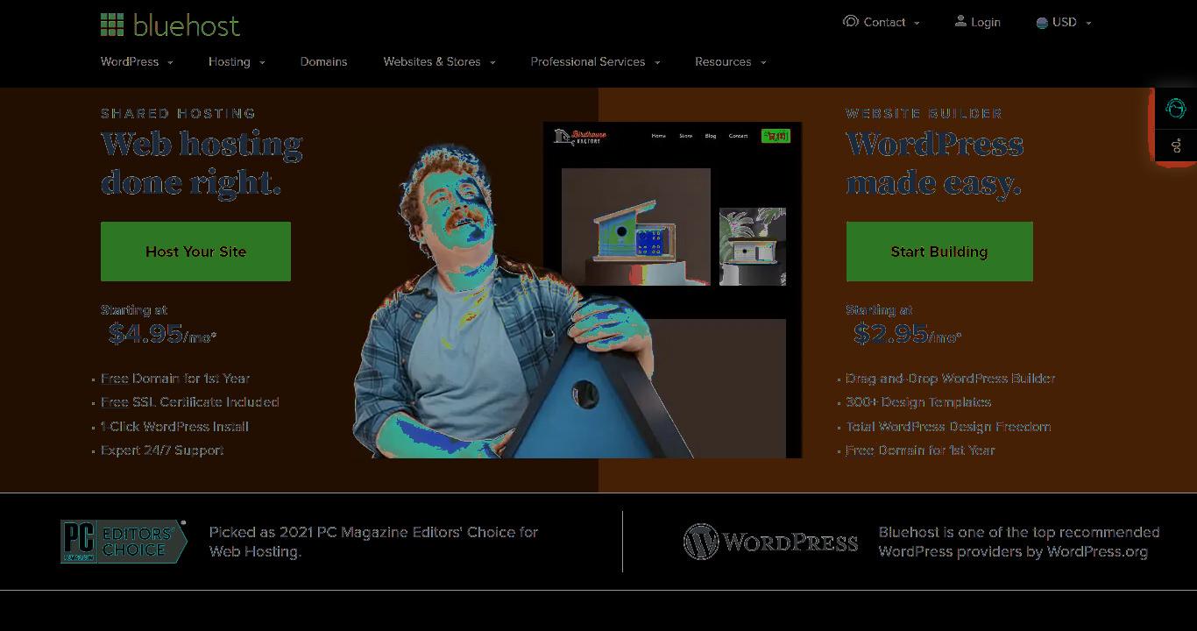Click the Login link
1197x631 pixels.
[x=986, y=22]
